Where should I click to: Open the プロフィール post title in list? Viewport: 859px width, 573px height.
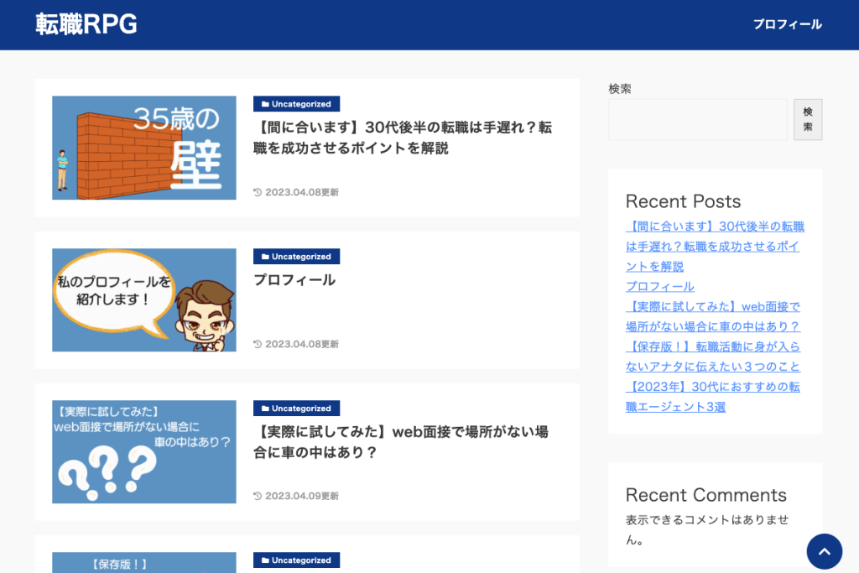pos(294,280)
